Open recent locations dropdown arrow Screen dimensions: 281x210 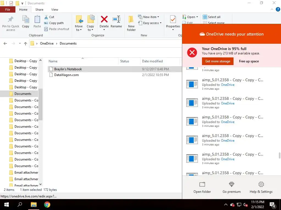click(20, 43)
